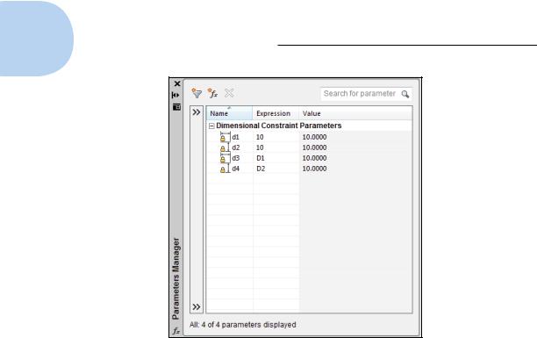Create a new user parameter
Screen dimensions: 537x338
pos(212,93)
